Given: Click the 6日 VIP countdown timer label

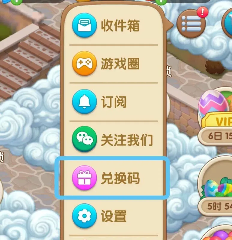Looking at the screenshot, I should pyautogui.click(x=219, y=136).
